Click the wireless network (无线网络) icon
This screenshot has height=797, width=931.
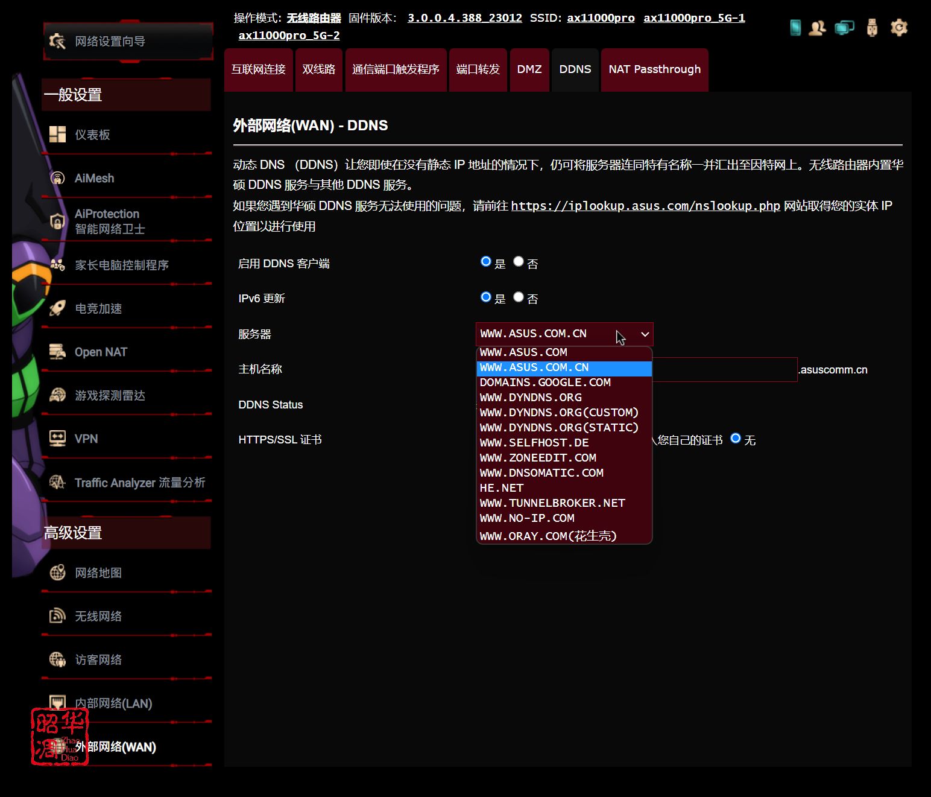click(57, 616)
